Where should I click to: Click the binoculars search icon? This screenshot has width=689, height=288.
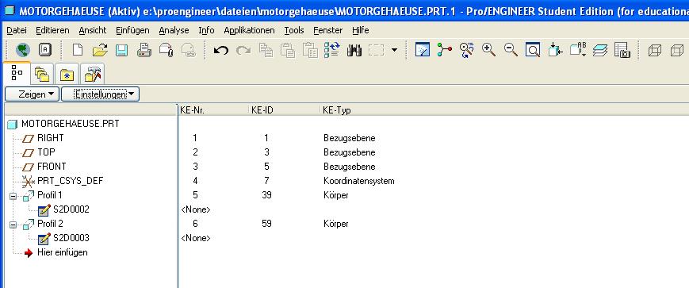pos(354,50)
